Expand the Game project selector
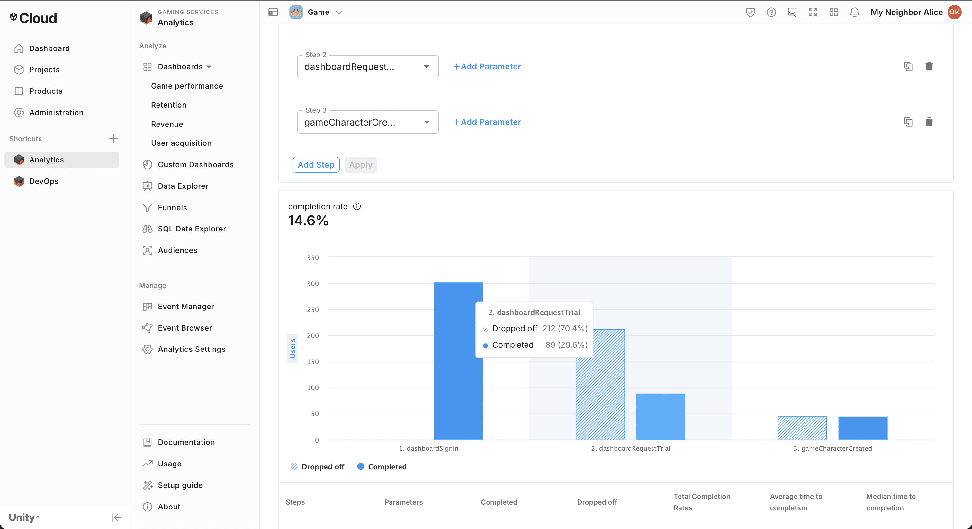The width and height of the screenshot is (972, 529). [338, 13]
